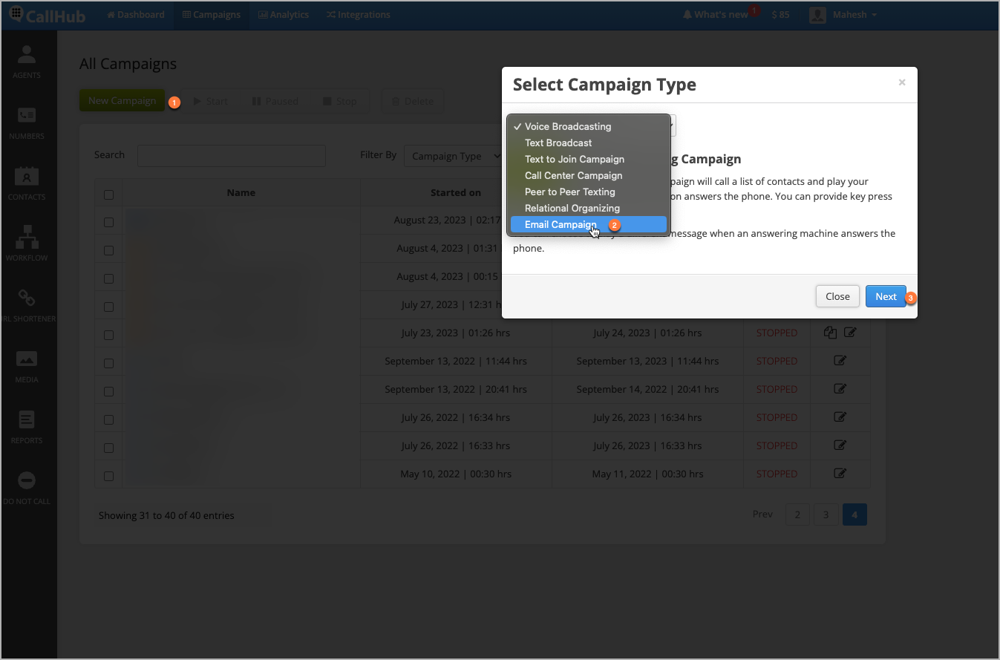This screenshot has height=660, width=1000.
Task: Edit the July 26, 2022 16:34 hrs campaign
Action: 840,417
